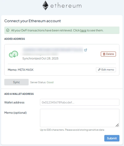Viewport: 124px width, 146px height.
Task: Click the Ethereum diamond logo
Action: (x=45, y=6)
